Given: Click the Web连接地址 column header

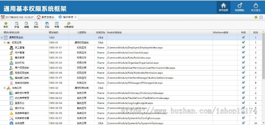Looking at the screenshot, I should pyautogui.click(x=160, y=33).
